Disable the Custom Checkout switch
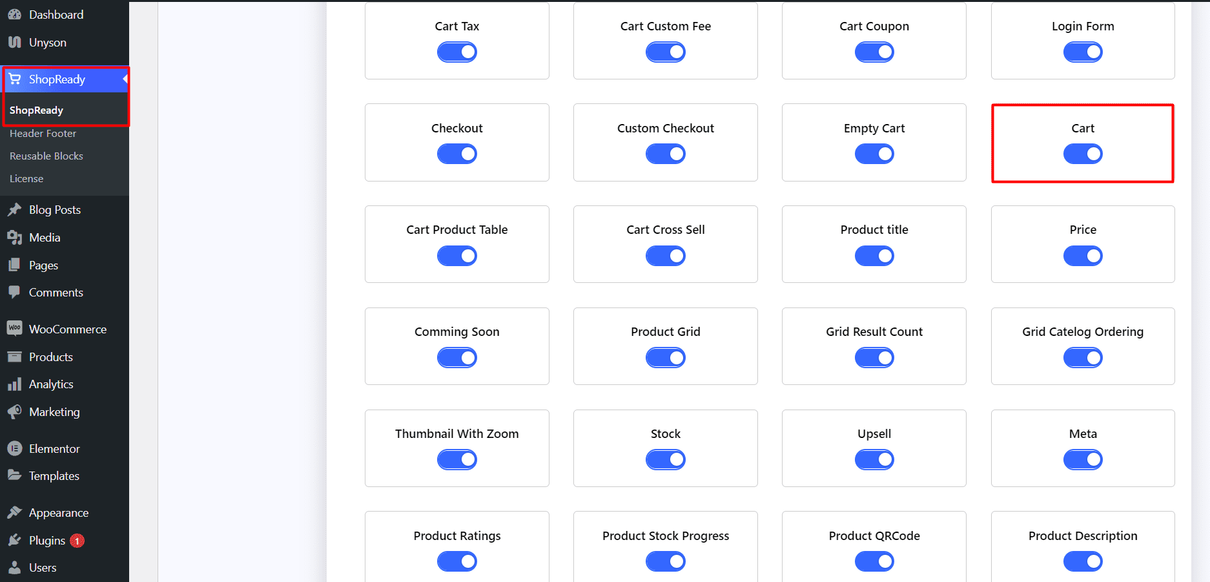Viewport: 1210px width, 582px height. point(665,154)
